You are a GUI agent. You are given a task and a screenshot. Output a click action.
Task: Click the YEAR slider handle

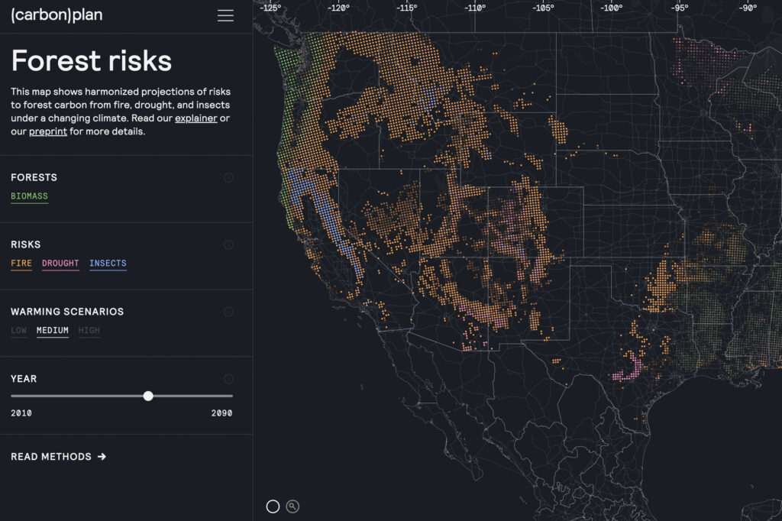pos(148,396)
